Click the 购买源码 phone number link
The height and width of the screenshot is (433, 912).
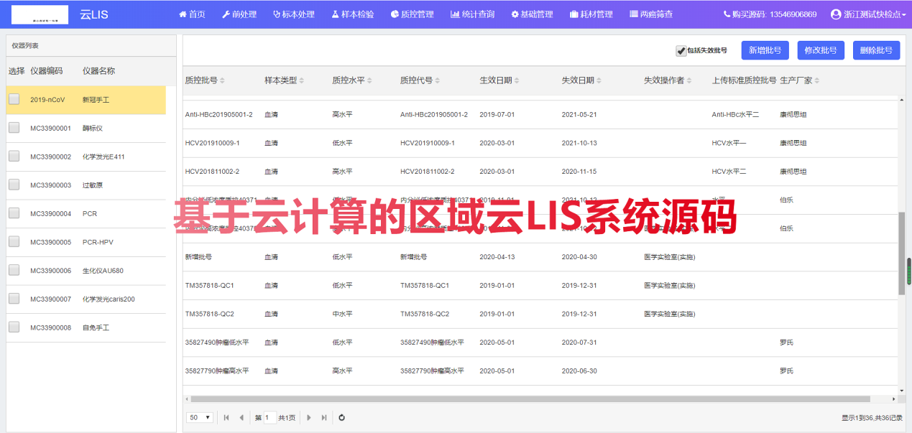770,14
